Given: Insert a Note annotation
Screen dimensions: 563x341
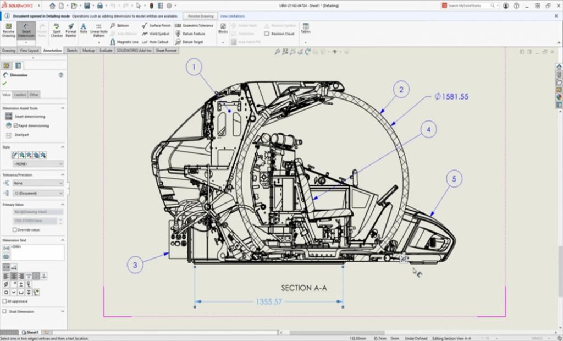Looking at the screenshot, I should click(84, 29).
